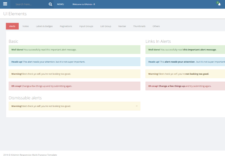Open the hamburger sidebar menu
Viewport: 225px width, 156px height.
[5, 4]
